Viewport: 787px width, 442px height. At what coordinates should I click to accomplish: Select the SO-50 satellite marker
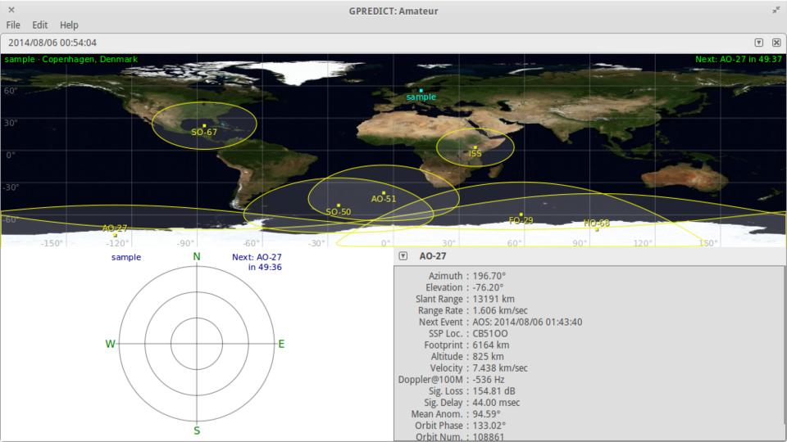[339, 205]
